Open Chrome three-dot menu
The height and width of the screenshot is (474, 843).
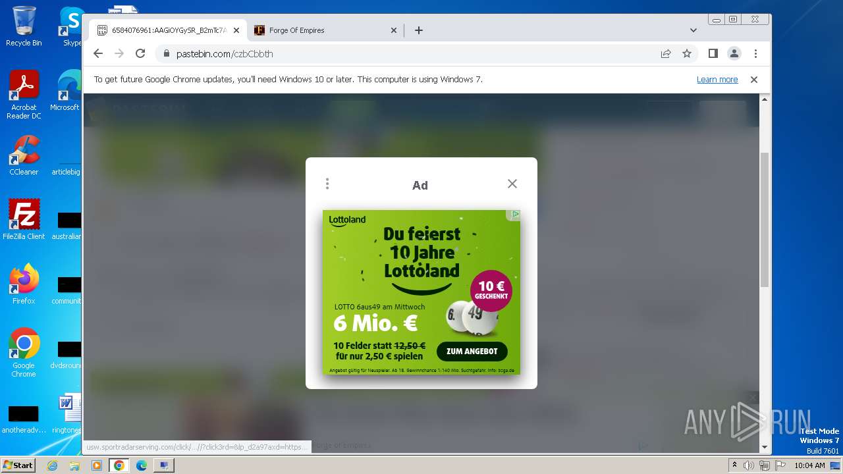point(755,53)
